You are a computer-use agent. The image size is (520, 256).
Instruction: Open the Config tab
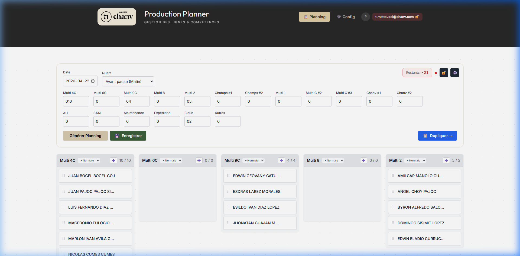coord(346,17)
